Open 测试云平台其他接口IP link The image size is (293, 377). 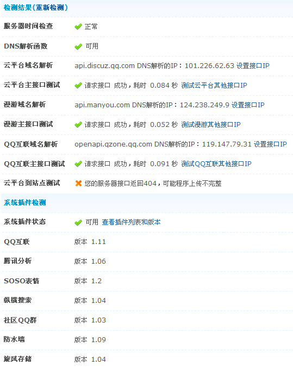214,86
